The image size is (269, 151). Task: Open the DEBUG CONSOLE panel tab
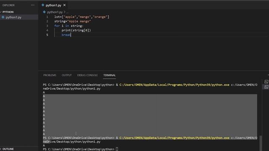tap(87, 75)
